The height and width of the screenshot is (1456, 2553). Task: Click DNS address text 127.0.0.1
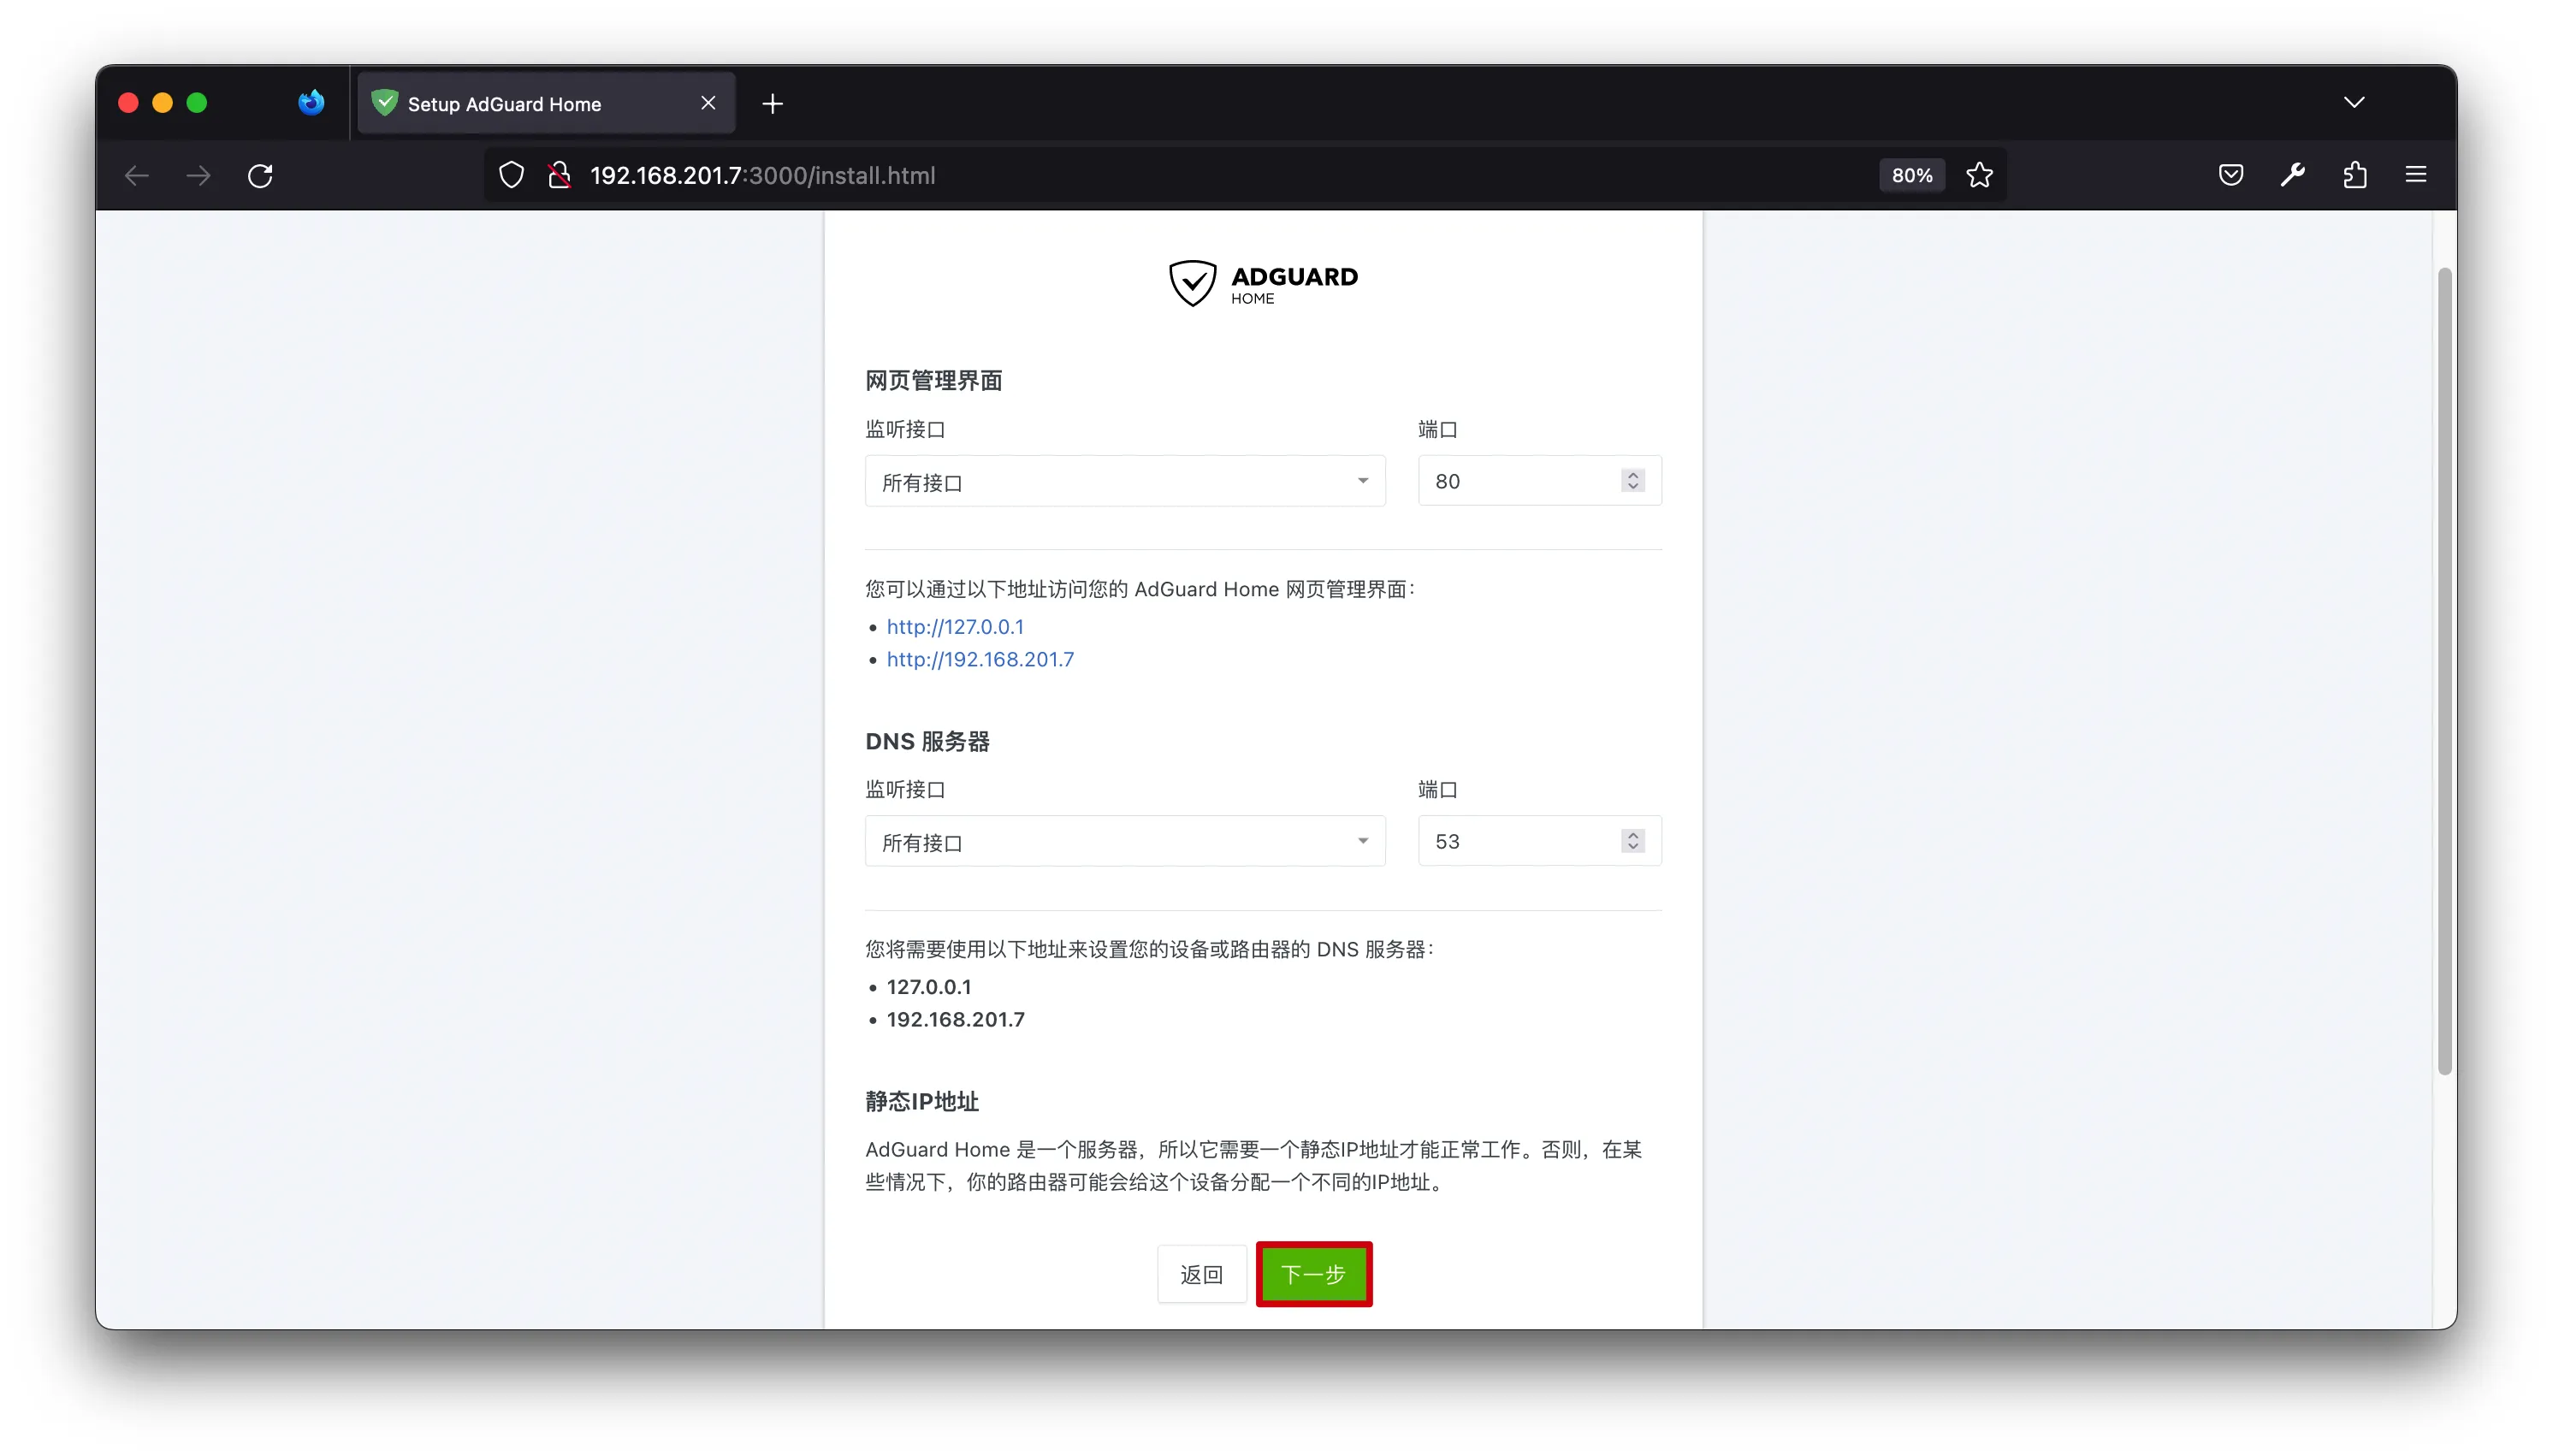[x=928, y=987]
